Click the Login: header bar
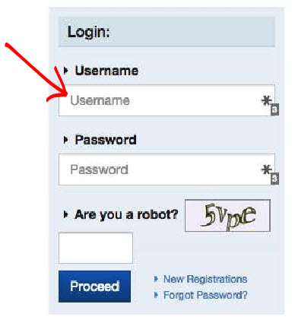Screen dimensions: 295x323 point(167,32)
